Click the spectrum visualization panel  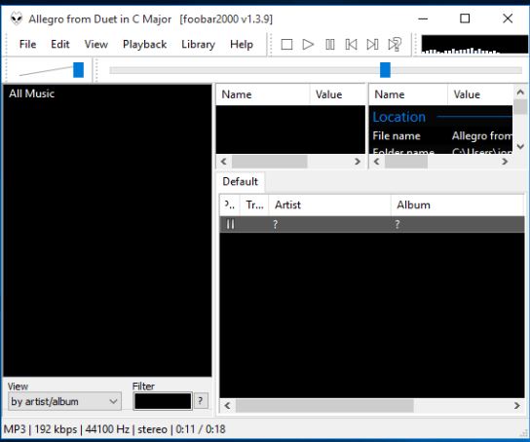(x=474, y=44)
